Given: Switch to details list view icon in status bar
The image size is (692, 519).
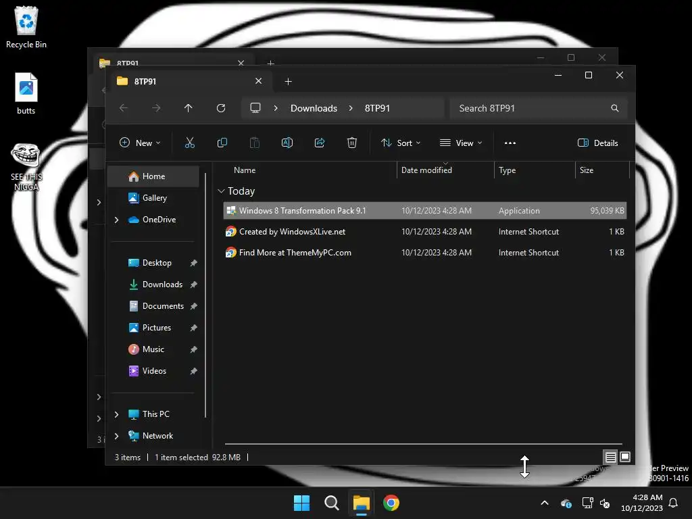Looking at the screenshot, I should [610, 458].
